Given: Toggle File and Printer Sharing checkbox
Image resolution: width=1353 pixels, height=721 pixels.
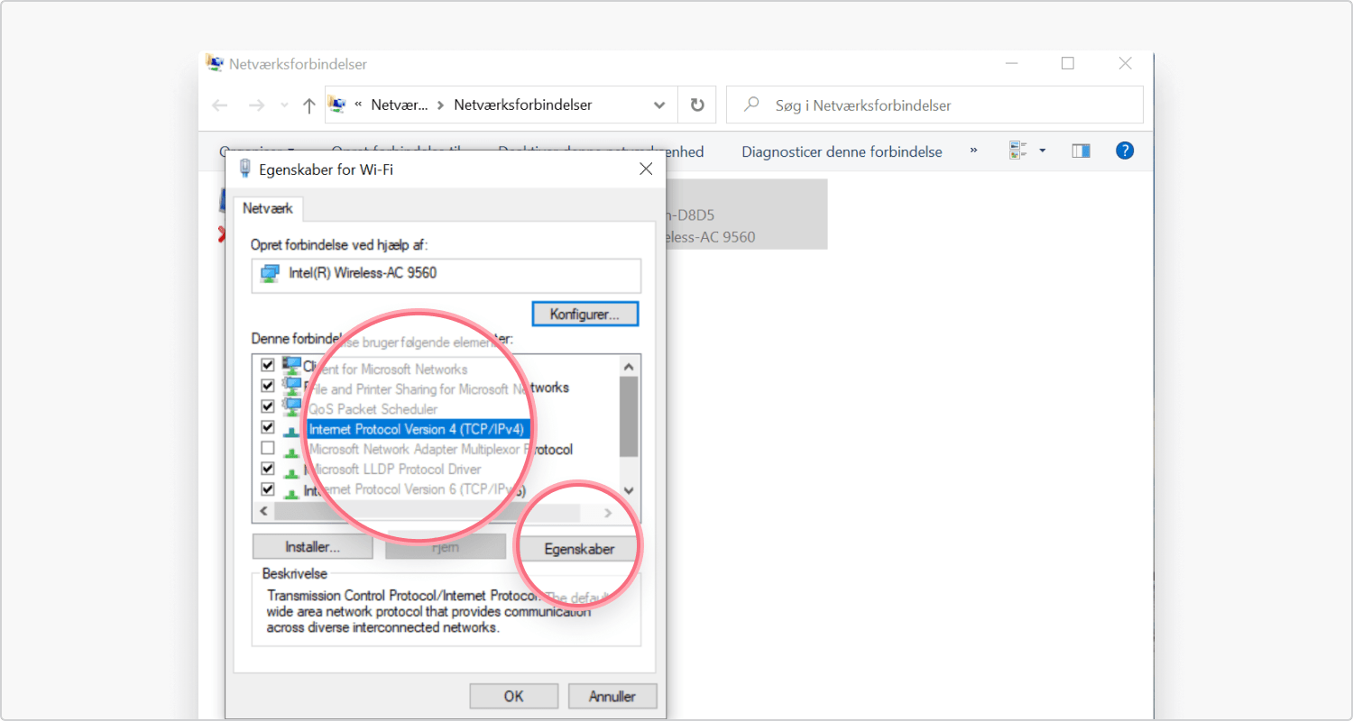Looking at the screenshot, I should (x=267, y=386).
